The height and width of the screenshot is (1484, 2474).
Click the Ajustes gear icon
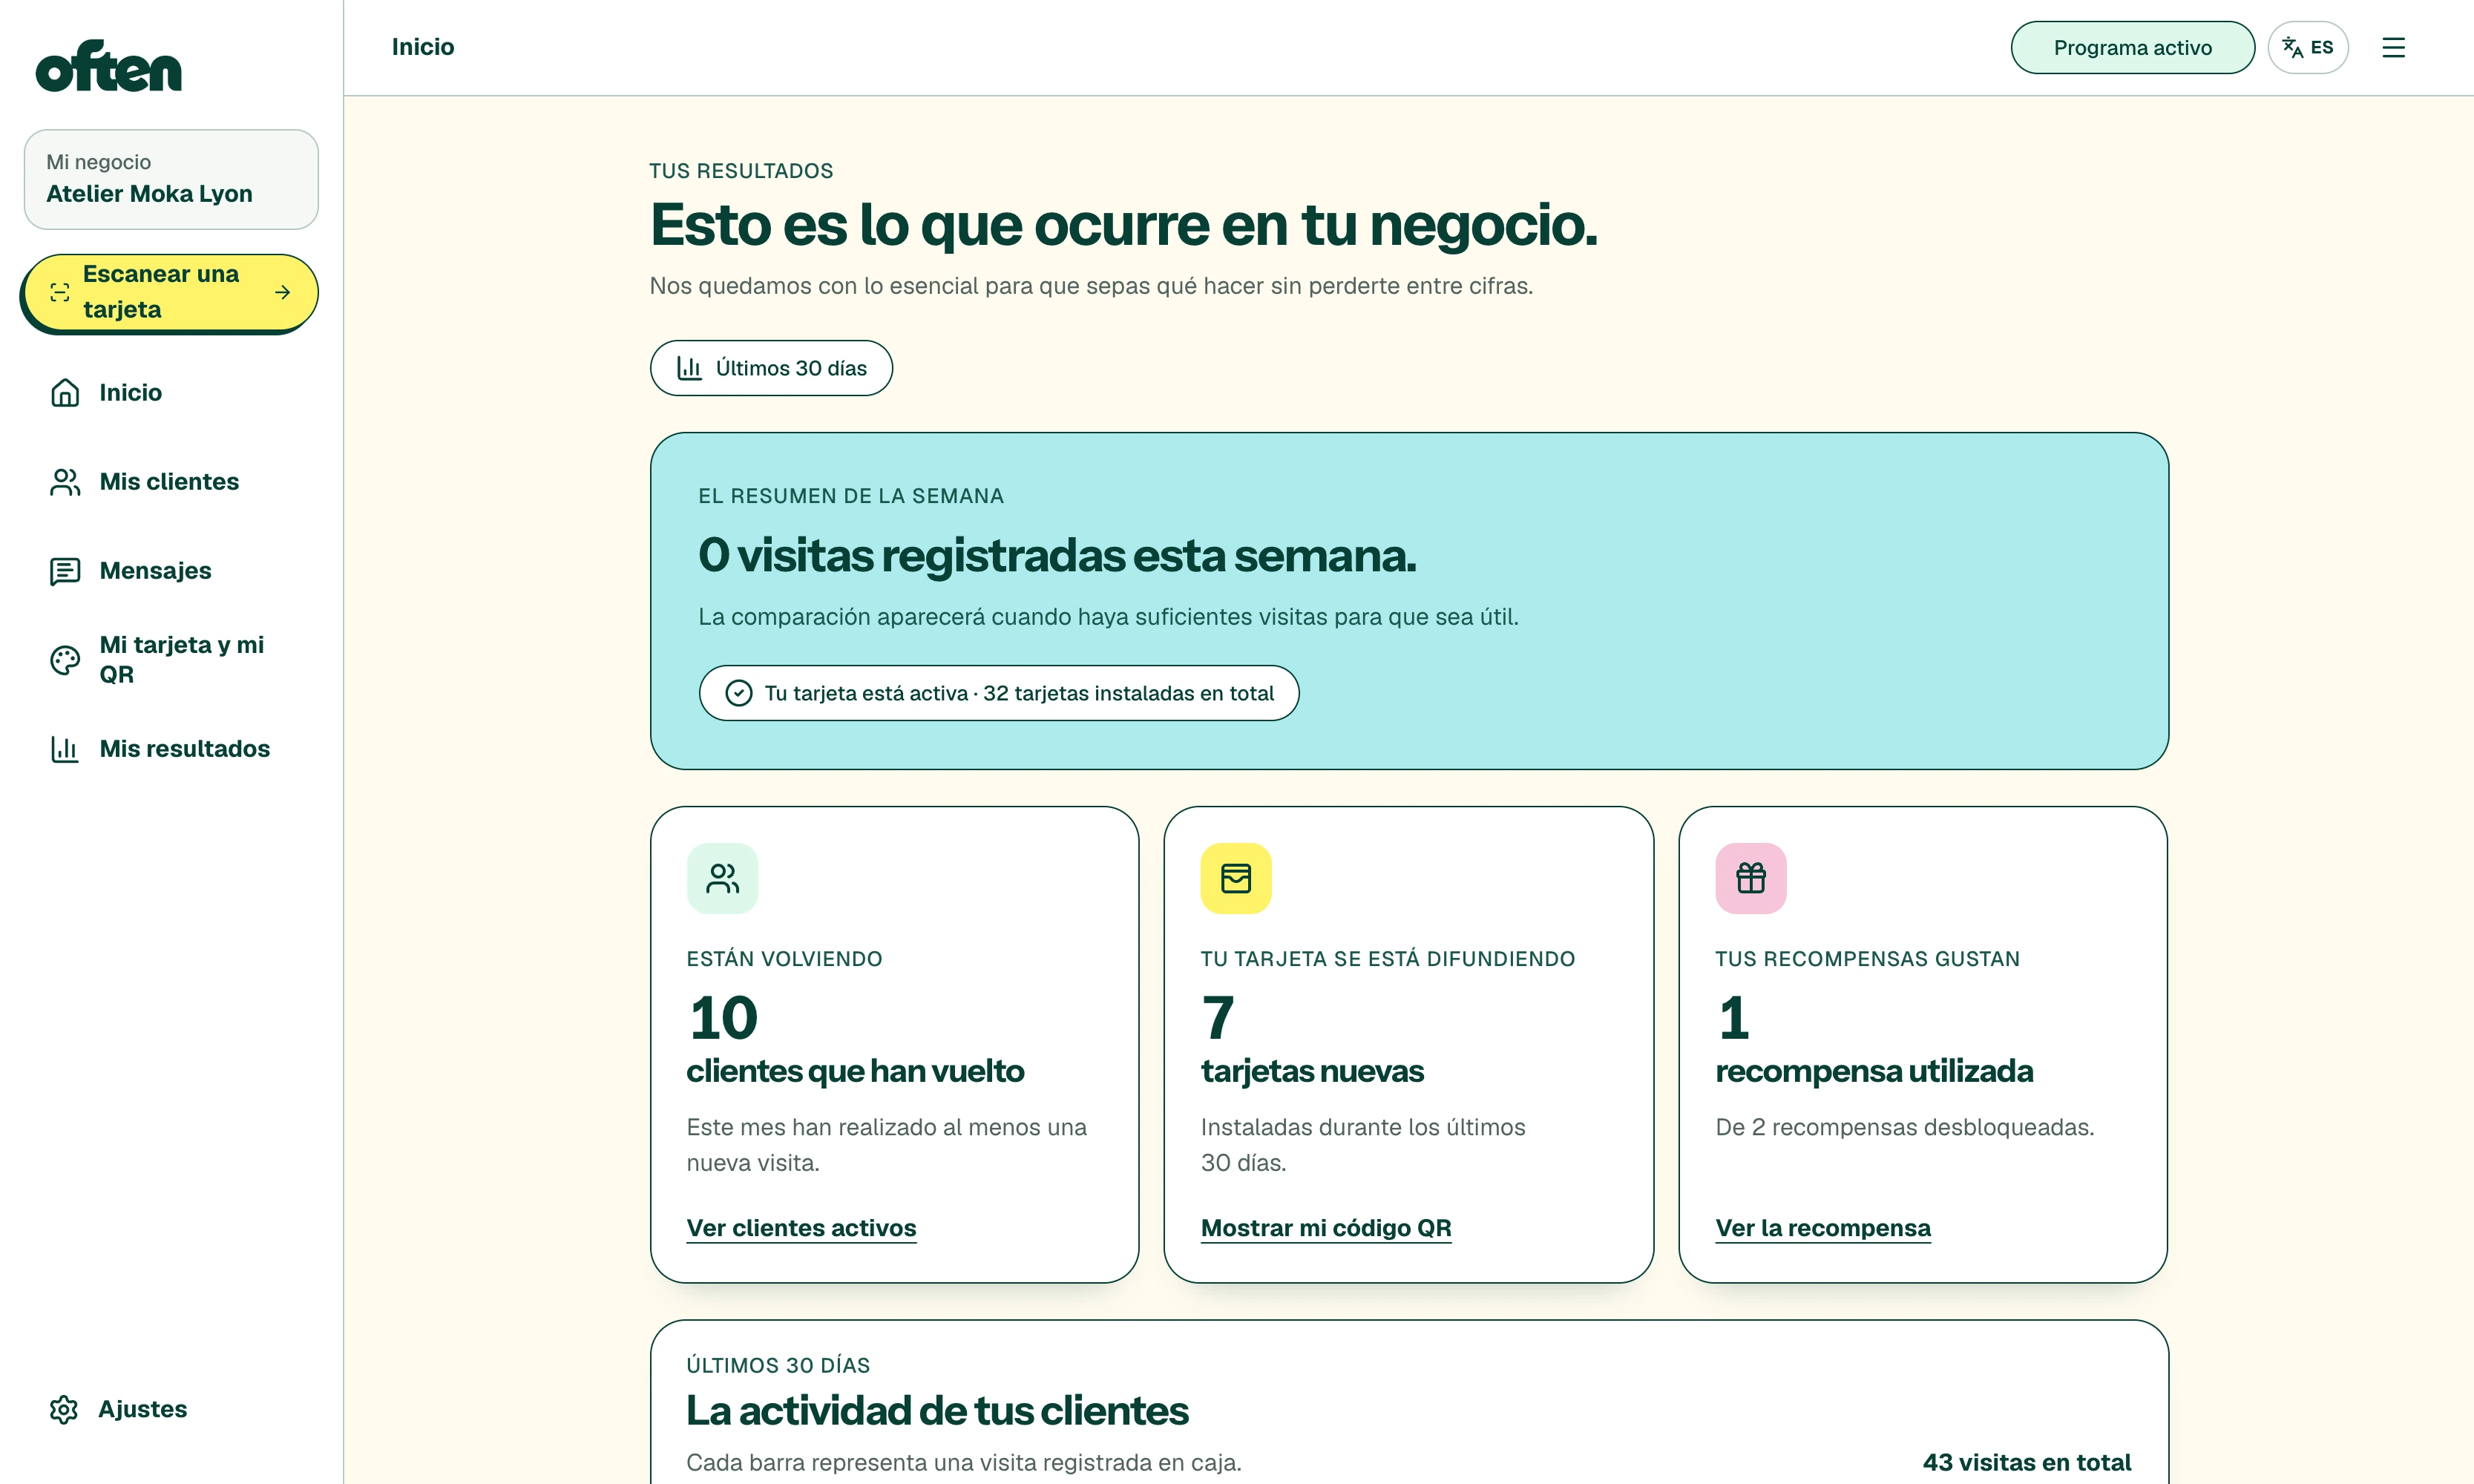point(64,1409)
